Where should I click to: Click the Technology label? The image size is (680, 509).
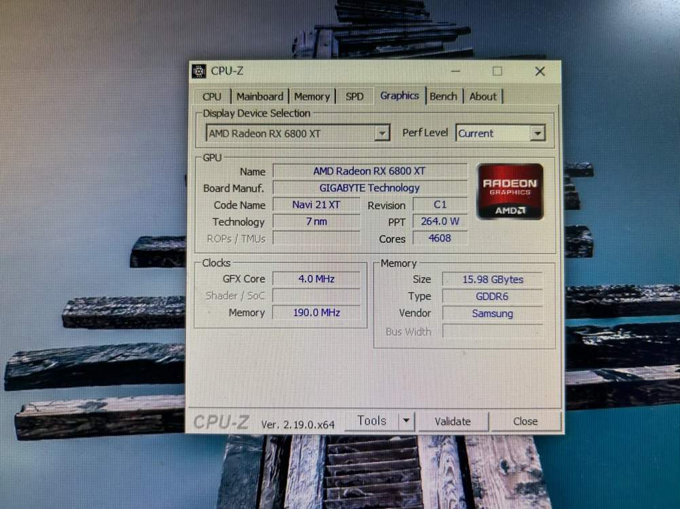click(x=238, y=222)
